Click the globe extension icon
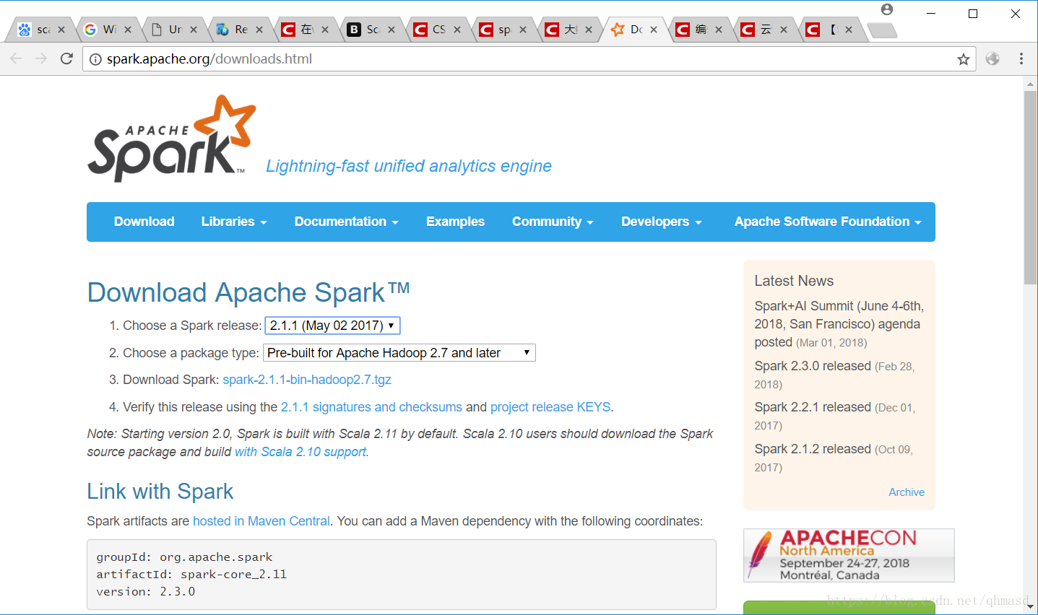 (992, 59)
